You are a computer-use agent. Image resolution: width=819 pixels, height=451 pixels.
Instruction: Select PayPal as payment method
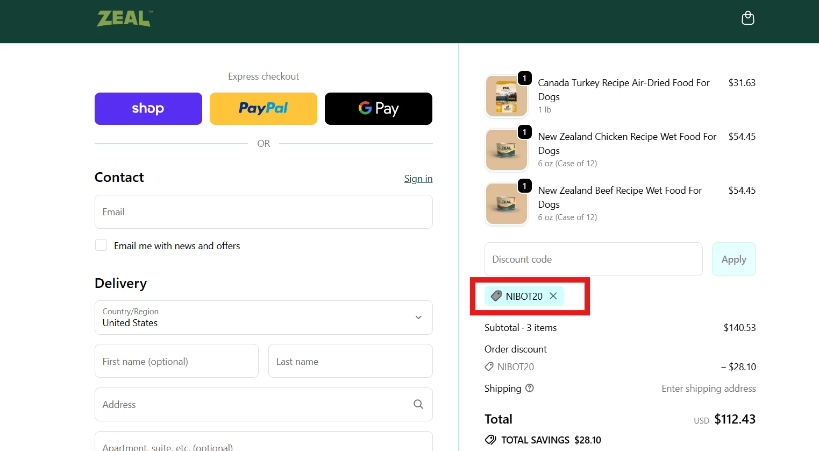263,108
